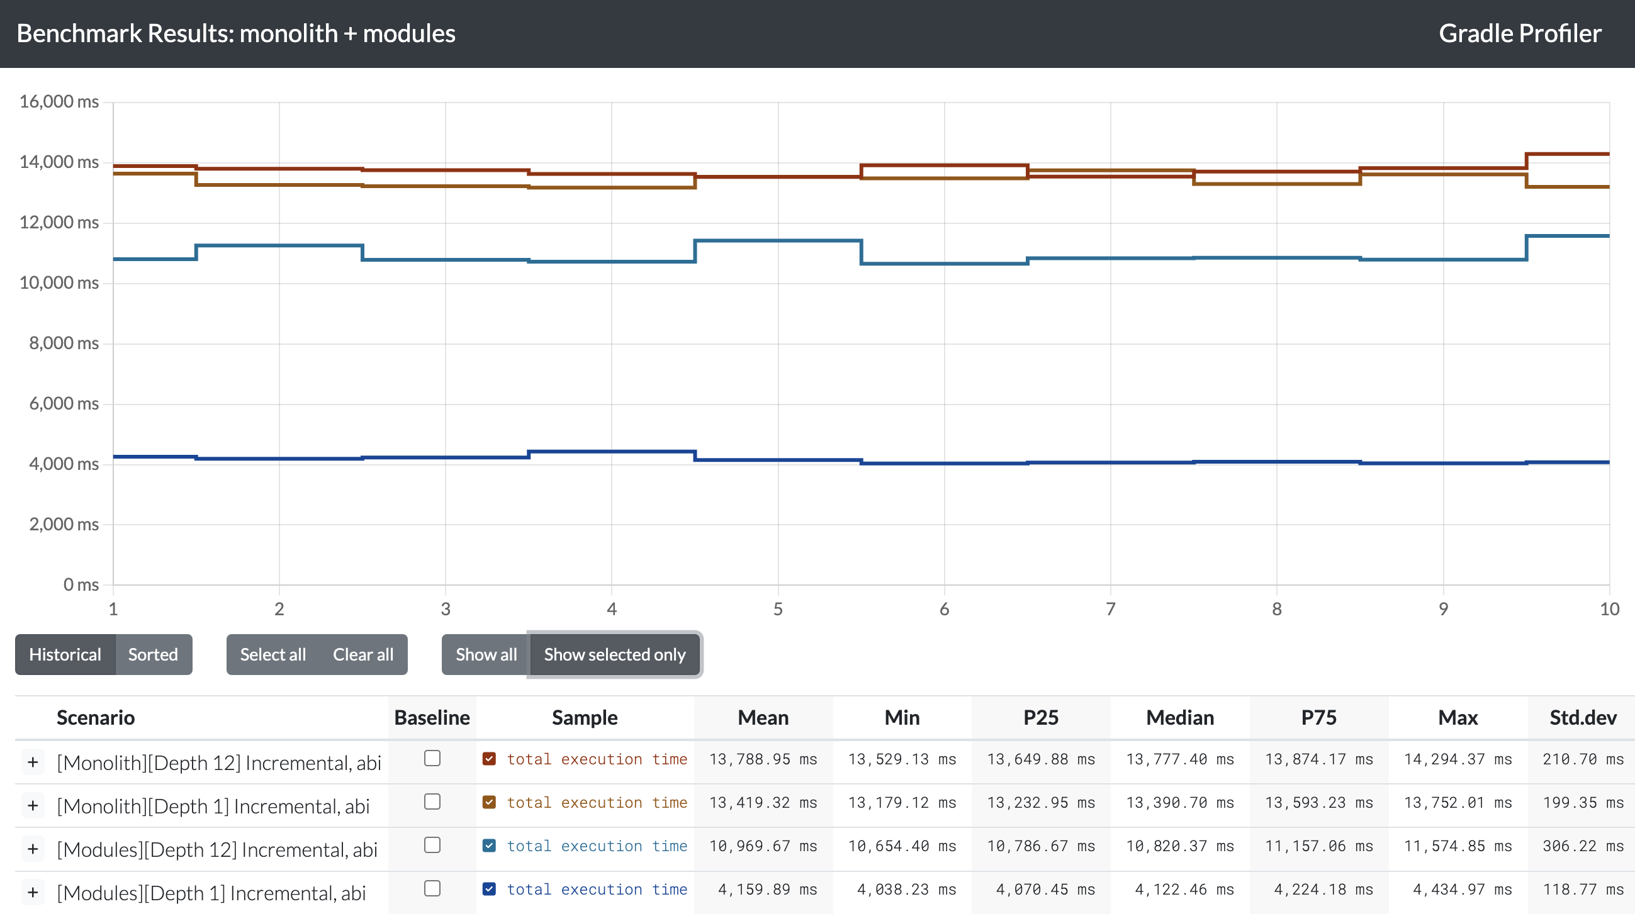Switch to Show all mode
The image size is (1635, 921).
tap(485, 655)
